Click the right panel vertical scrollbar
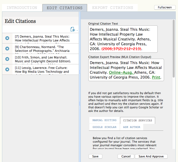Image resolution: width=178 pixels, height=162 pixels. (174, 49)
